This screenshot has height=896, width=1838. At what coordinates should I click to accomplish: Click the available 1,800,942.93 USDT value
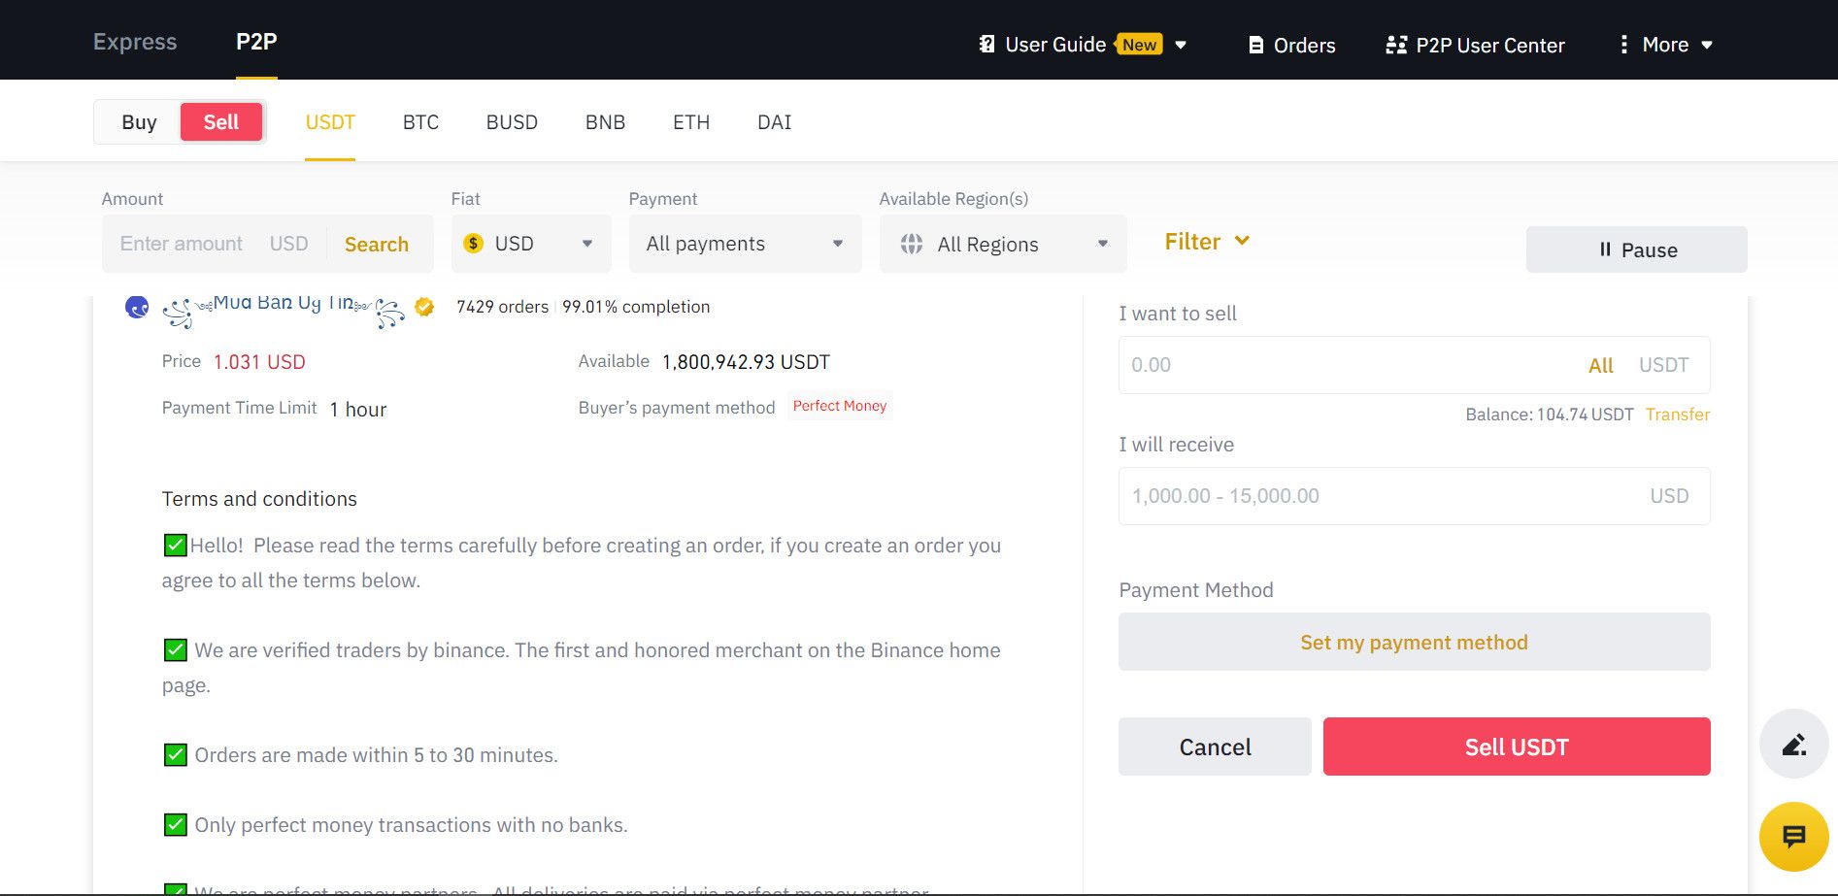point(746,362)
